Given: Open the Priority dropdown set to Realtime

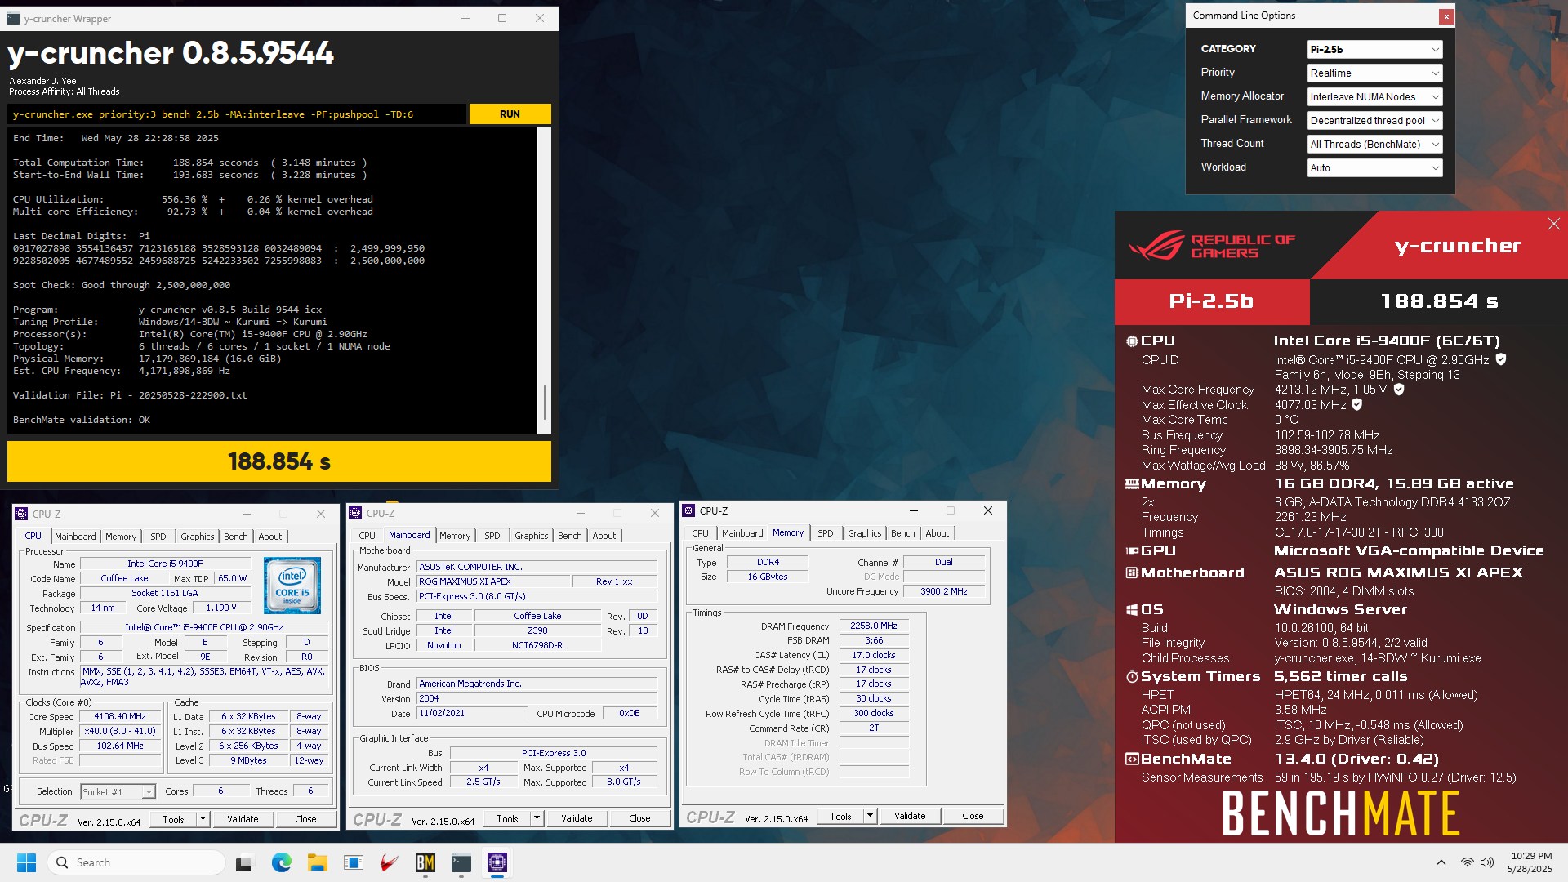Looking at the screenshot, I should point(1374,73).
